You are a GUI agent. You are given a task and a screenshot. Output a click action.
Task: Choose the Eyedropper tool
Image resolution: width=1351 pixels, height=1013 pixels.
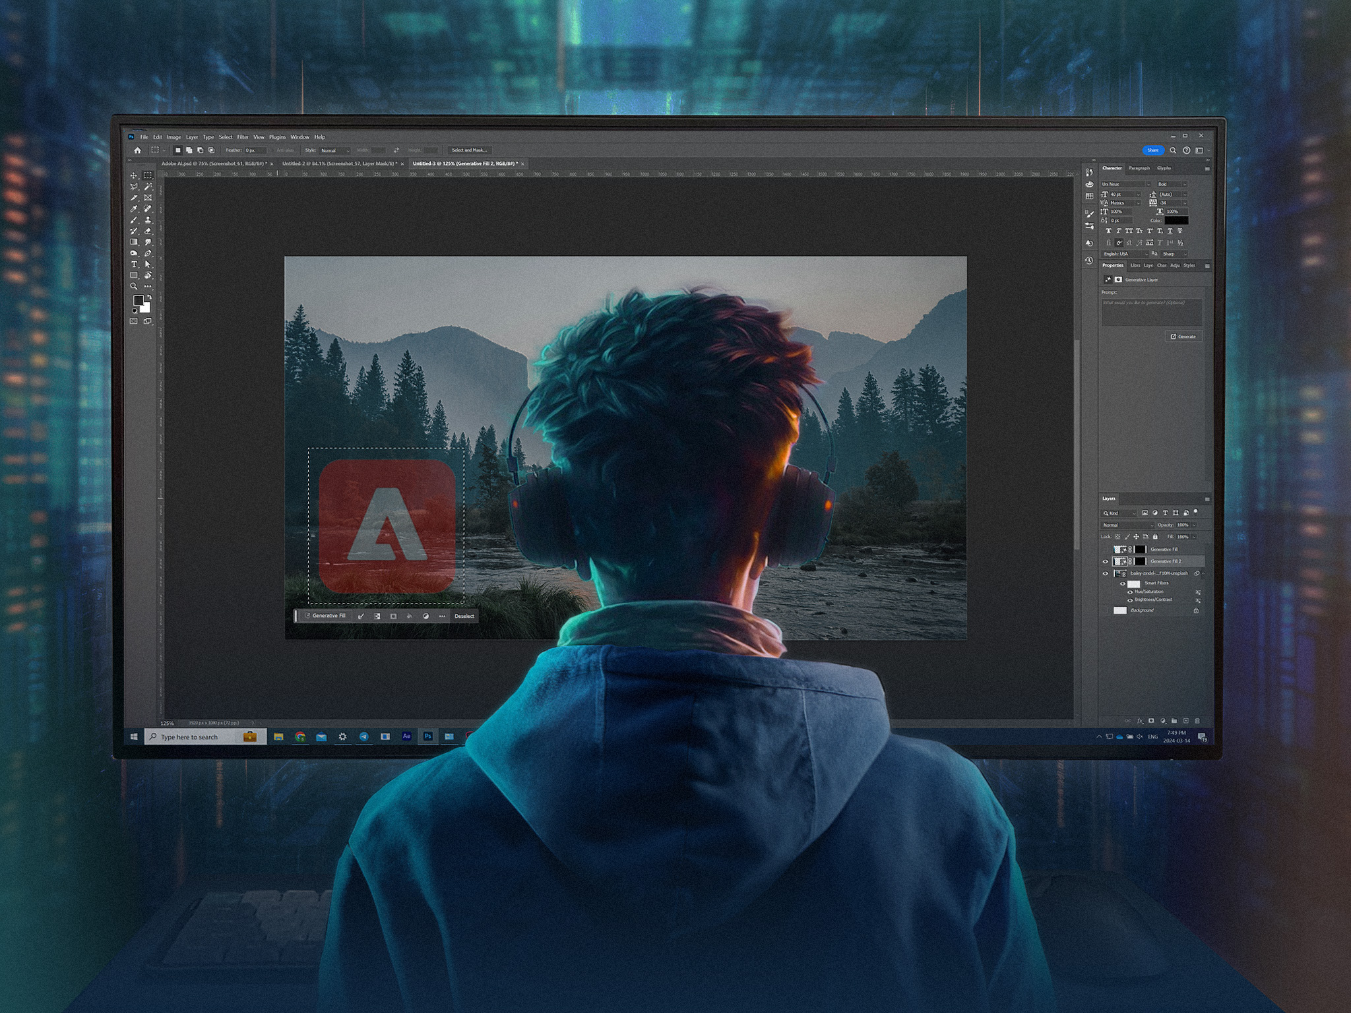pos(134,208)
